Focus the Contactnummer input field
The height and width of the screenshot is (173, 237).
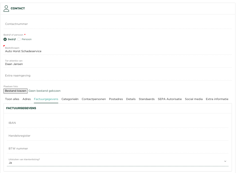(x=118, y=24)
